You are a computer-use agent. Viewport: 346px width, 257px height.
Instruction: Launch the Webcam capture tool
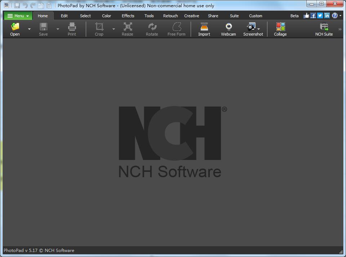click(x=229, y=29)
